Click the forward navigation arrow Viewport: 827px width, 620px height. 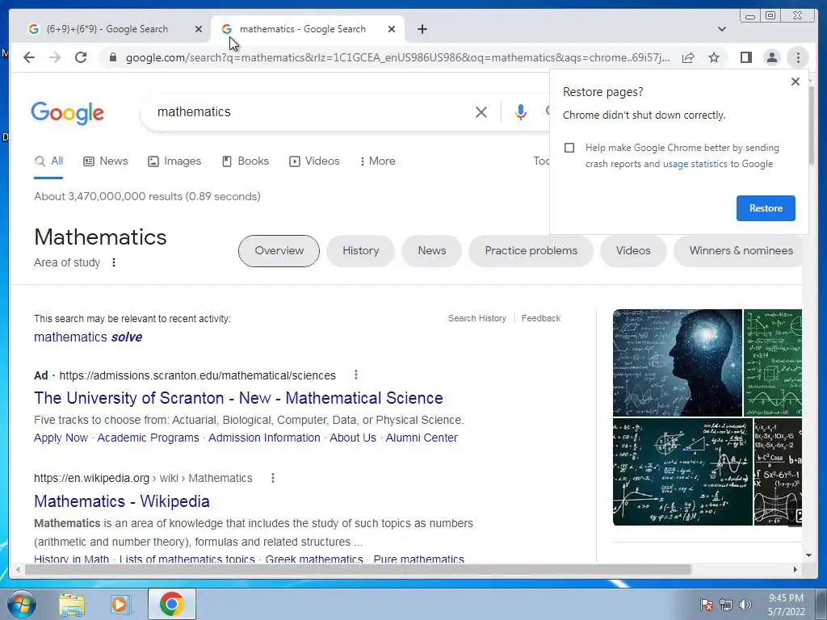coord(55,57)
